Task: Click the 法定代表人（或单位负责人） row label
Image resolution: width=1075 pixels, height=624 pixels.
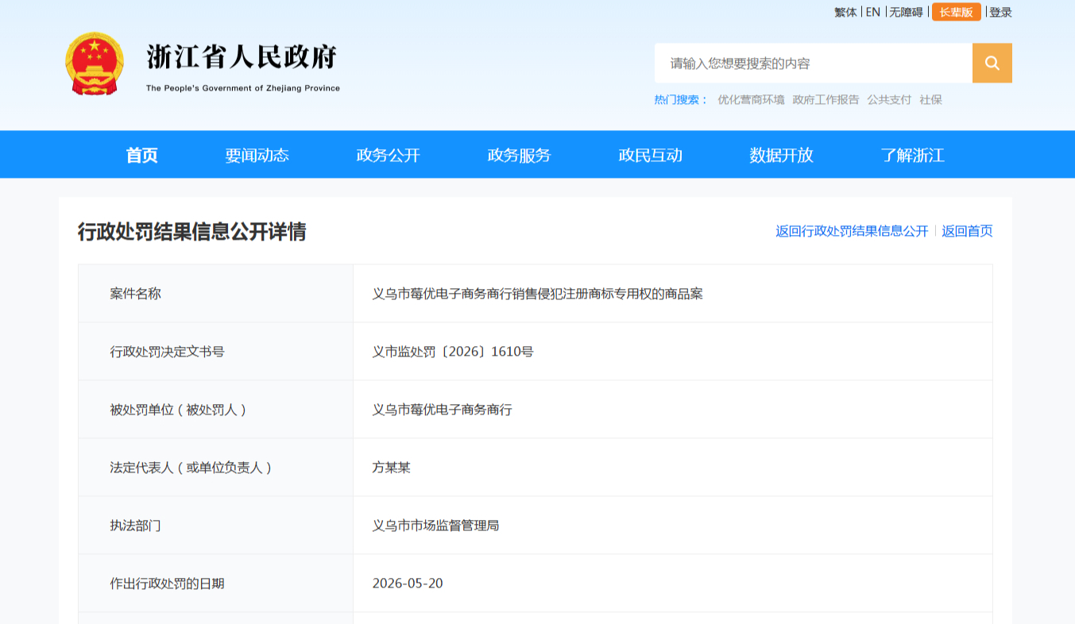Action: 192,468
